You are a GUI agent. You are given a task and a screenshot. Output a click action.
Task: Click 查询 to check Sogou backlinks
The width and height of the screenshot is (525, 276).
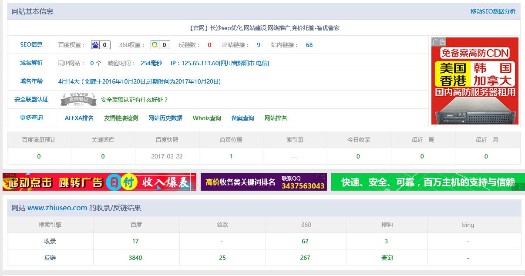[x=387, y=257]
